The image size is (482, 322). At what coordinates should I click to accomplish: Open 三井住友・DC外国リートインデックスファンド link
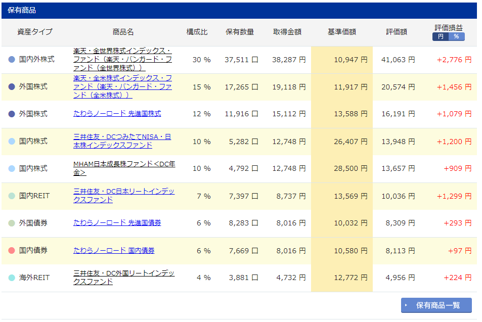pyautogui.click(x=124, y=278)
